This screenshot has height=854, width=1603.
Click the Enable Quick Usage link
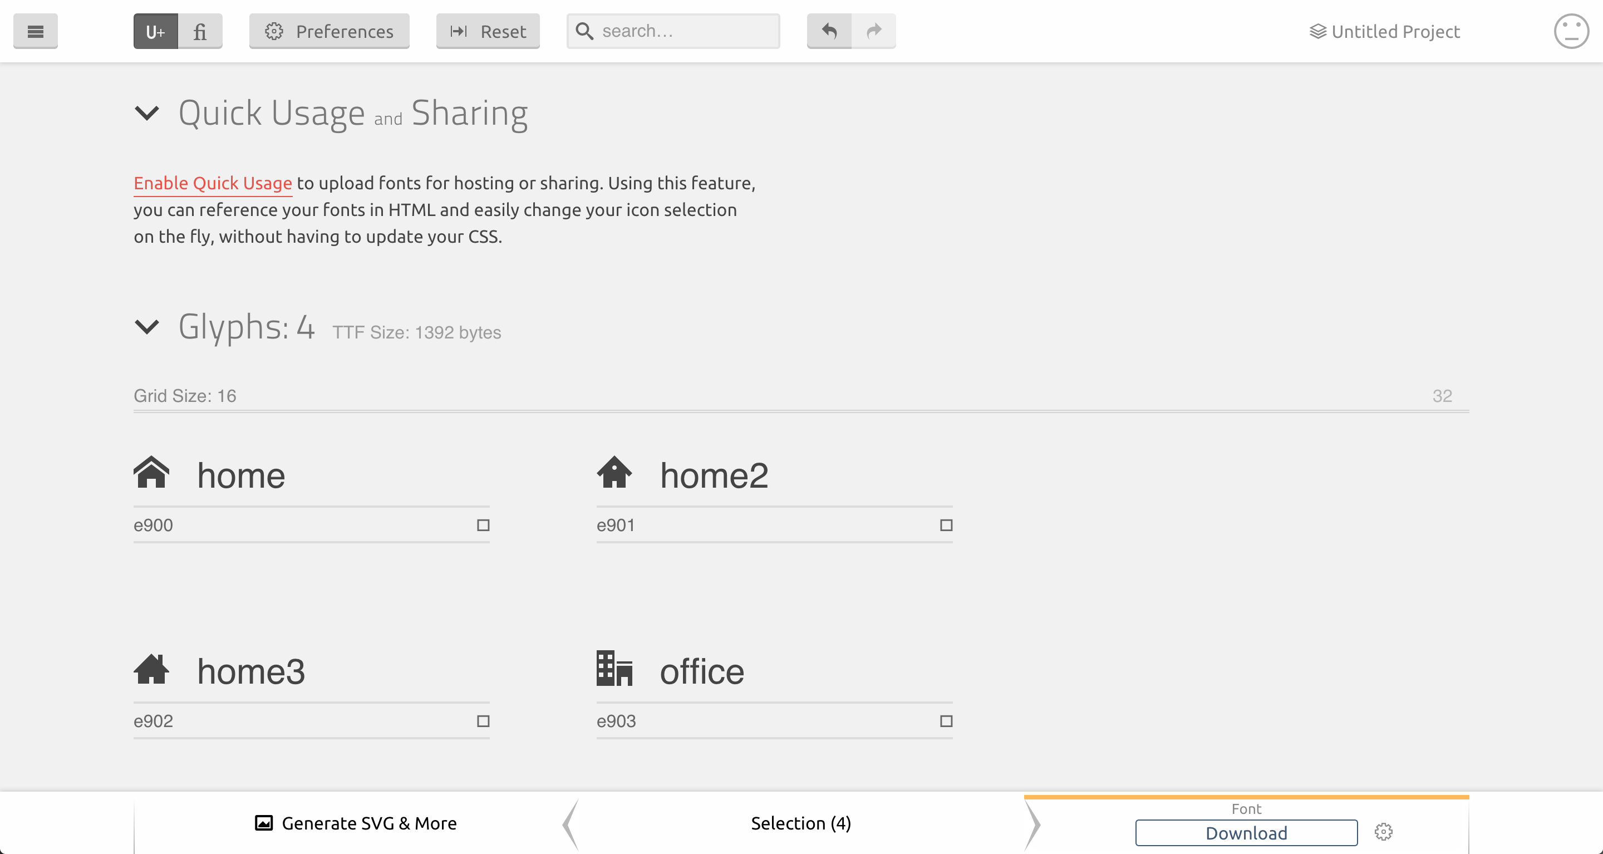(213, 183)
